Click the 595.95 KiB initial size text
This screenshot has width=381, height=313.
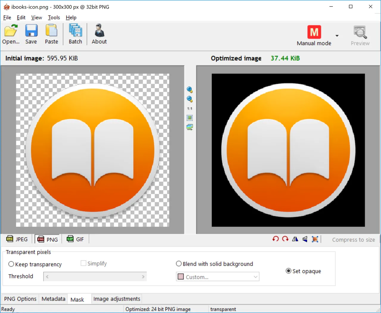pyautogui.click(x=62, y=58)
